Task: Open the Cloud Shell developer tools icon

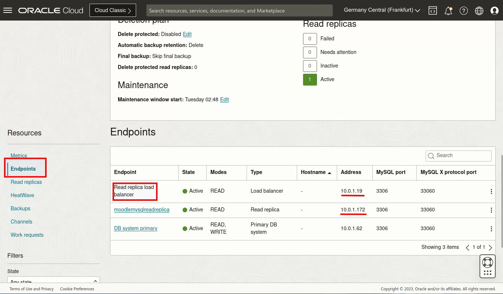Action: pyautogui.click(x=433, y=11)
